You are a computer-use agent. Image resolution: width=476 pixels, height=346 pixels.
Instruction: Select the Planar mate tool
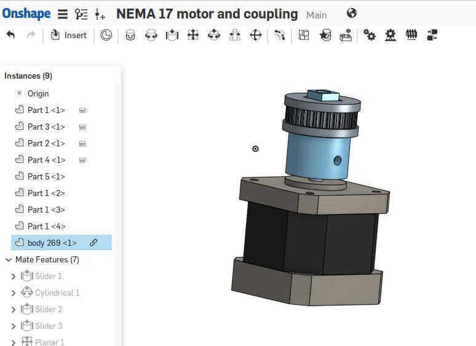click(x=193, y=35)
